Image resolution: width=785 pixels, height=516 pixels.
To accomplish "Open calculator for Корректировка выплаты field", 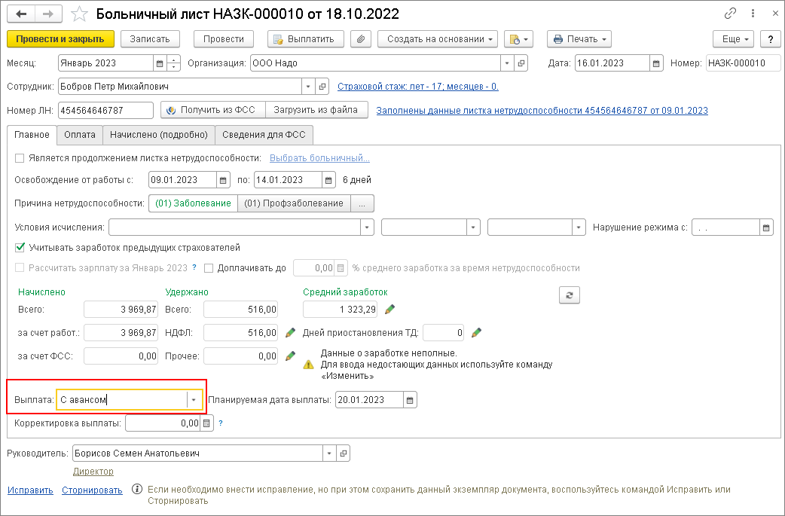I will [207, 423].
